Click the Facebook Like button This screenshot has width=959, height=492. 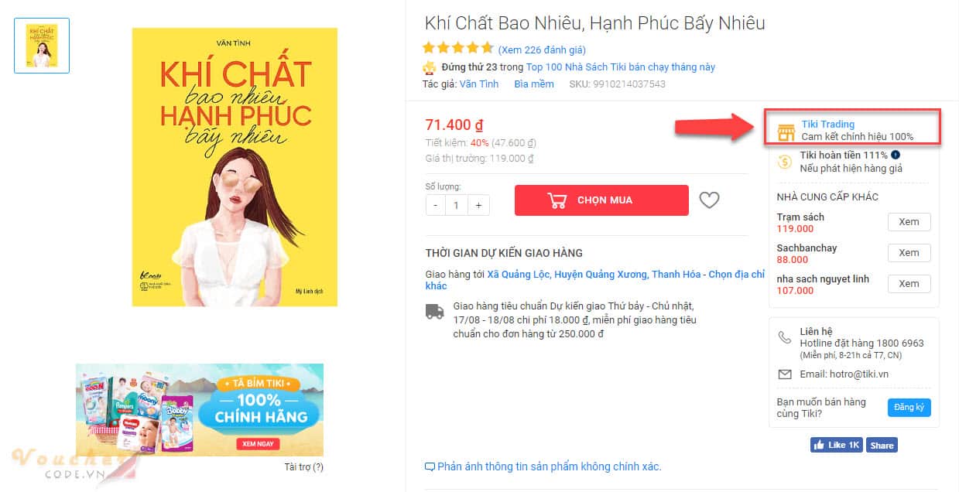tap(836, 446)
